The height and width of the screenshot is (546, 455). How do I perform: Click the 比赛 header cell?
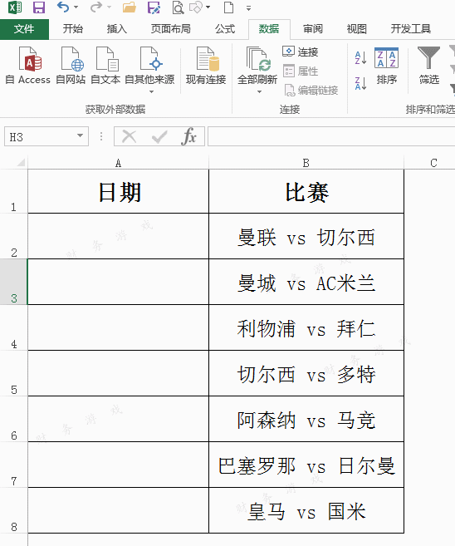(306, 191)
